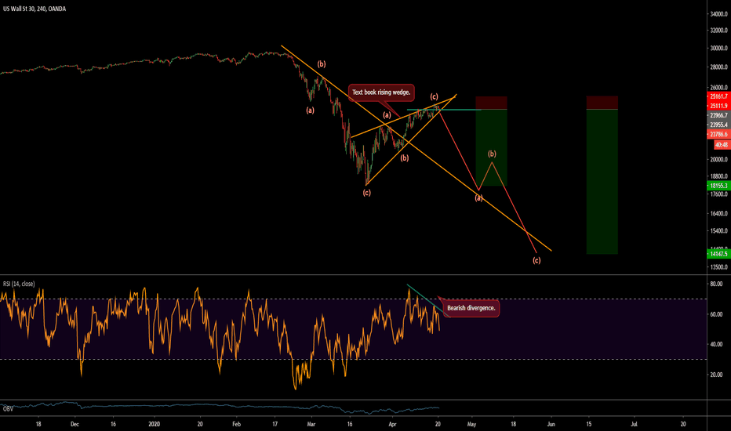Viewport: 731px width, 431px height.
Task: Click the red 25111.9 price label
Action: [719, 107]
